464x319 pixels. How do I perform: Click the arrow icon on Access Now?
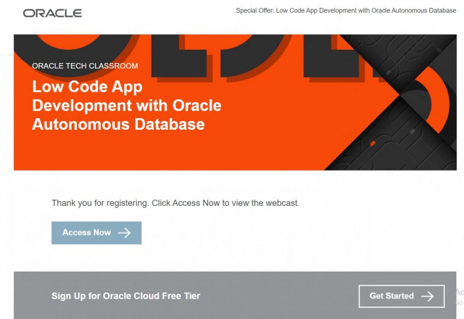point(124,233)
